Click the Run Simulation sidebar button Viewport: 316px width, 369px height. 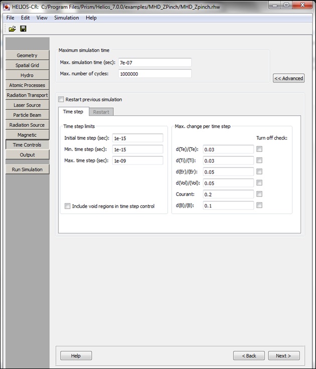point(27,169)
